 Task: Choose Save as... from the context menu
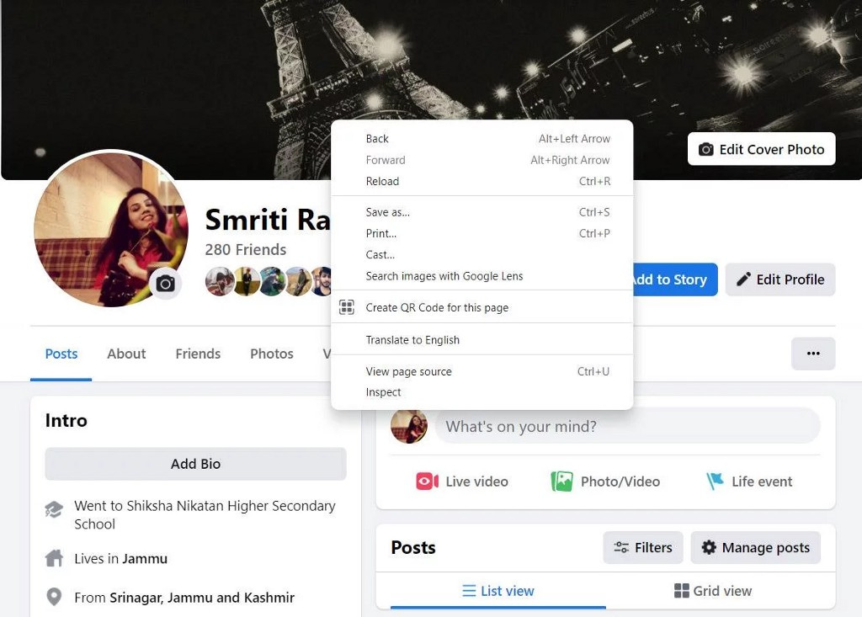tap(482, 212)
